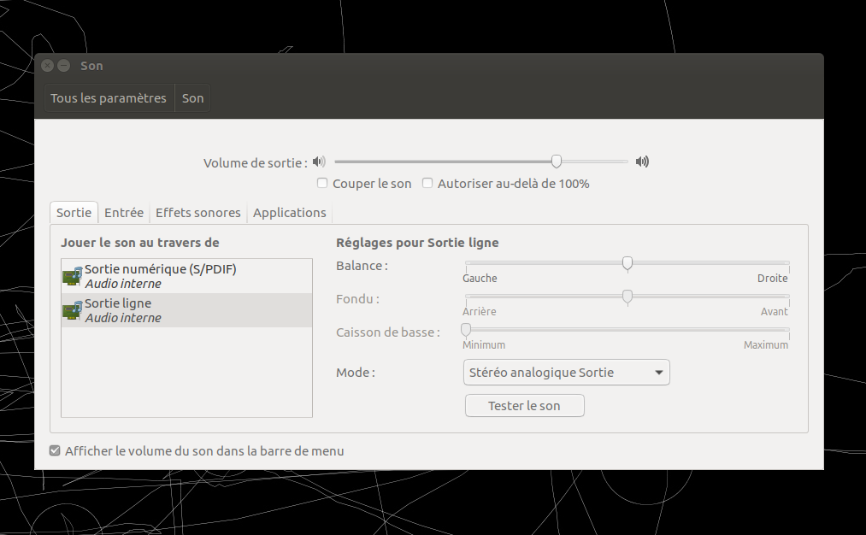The image size is (866, 535).
Task: Click the Son breadcrumb button
Action: pyautogui.click(x=193, y=98)
